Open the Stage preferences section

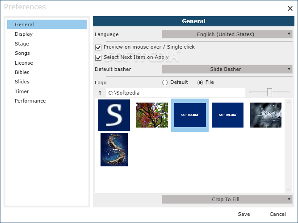point(47,44)
